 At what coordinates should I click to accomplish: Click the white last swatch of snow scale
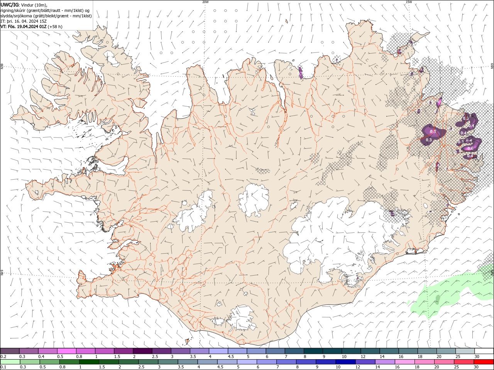(x=484, y=351)
